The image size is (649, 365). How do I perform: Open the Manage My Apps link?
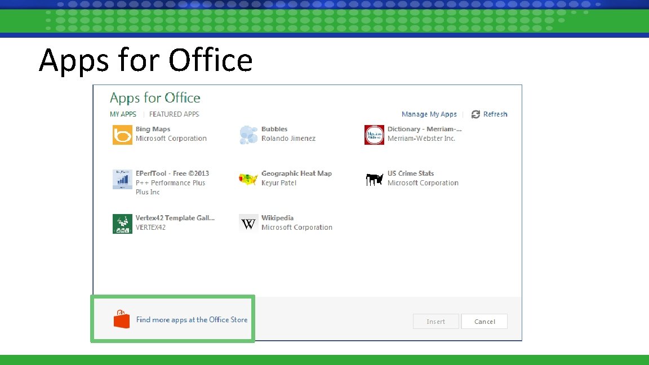coord(429,114)
